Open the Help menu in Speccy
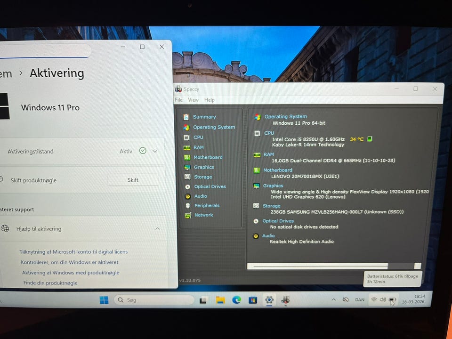 (209, 100)
